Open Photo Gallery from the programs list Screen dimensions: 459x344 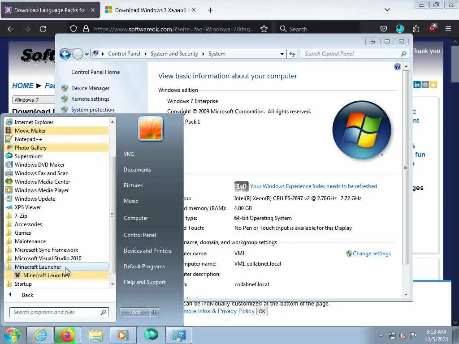pos(57,147)
